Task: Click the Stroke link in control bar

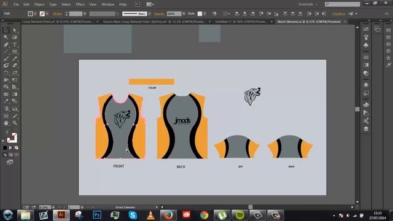Action: (57, 14)
